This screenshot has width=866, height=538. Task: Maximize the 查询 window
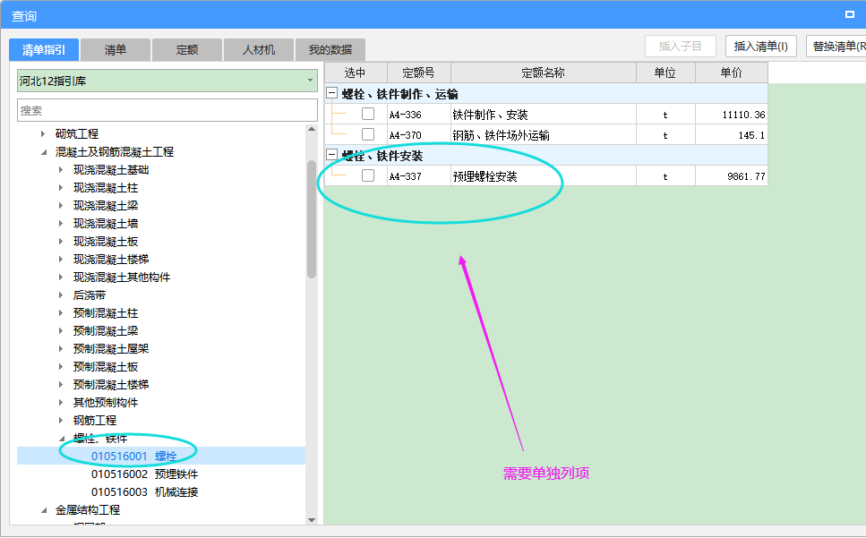click(x=850, y=15)
